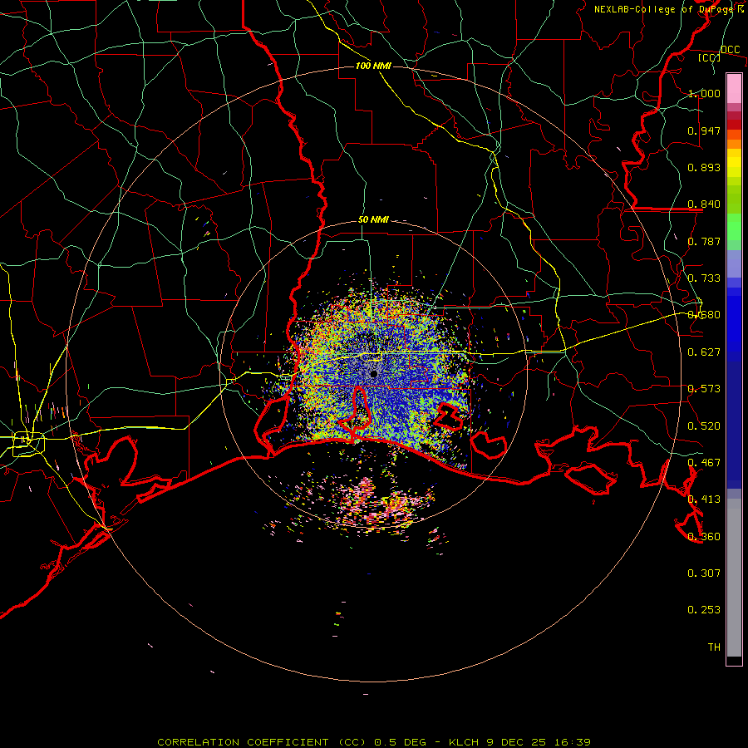Click the 0.680 color scale value
Viewport: 748px width, 748px height.
[704, 315]
